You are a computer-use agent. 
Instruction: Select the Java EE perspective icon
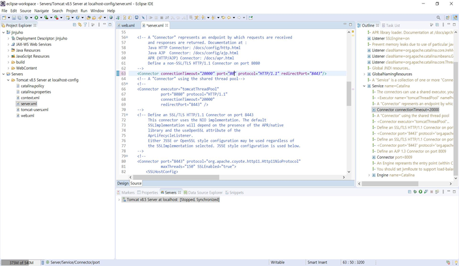455,18
